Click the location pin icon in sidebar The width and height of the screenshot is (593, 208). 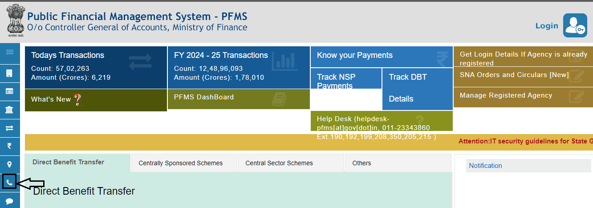pyautogui.click(x=9, y=164)
